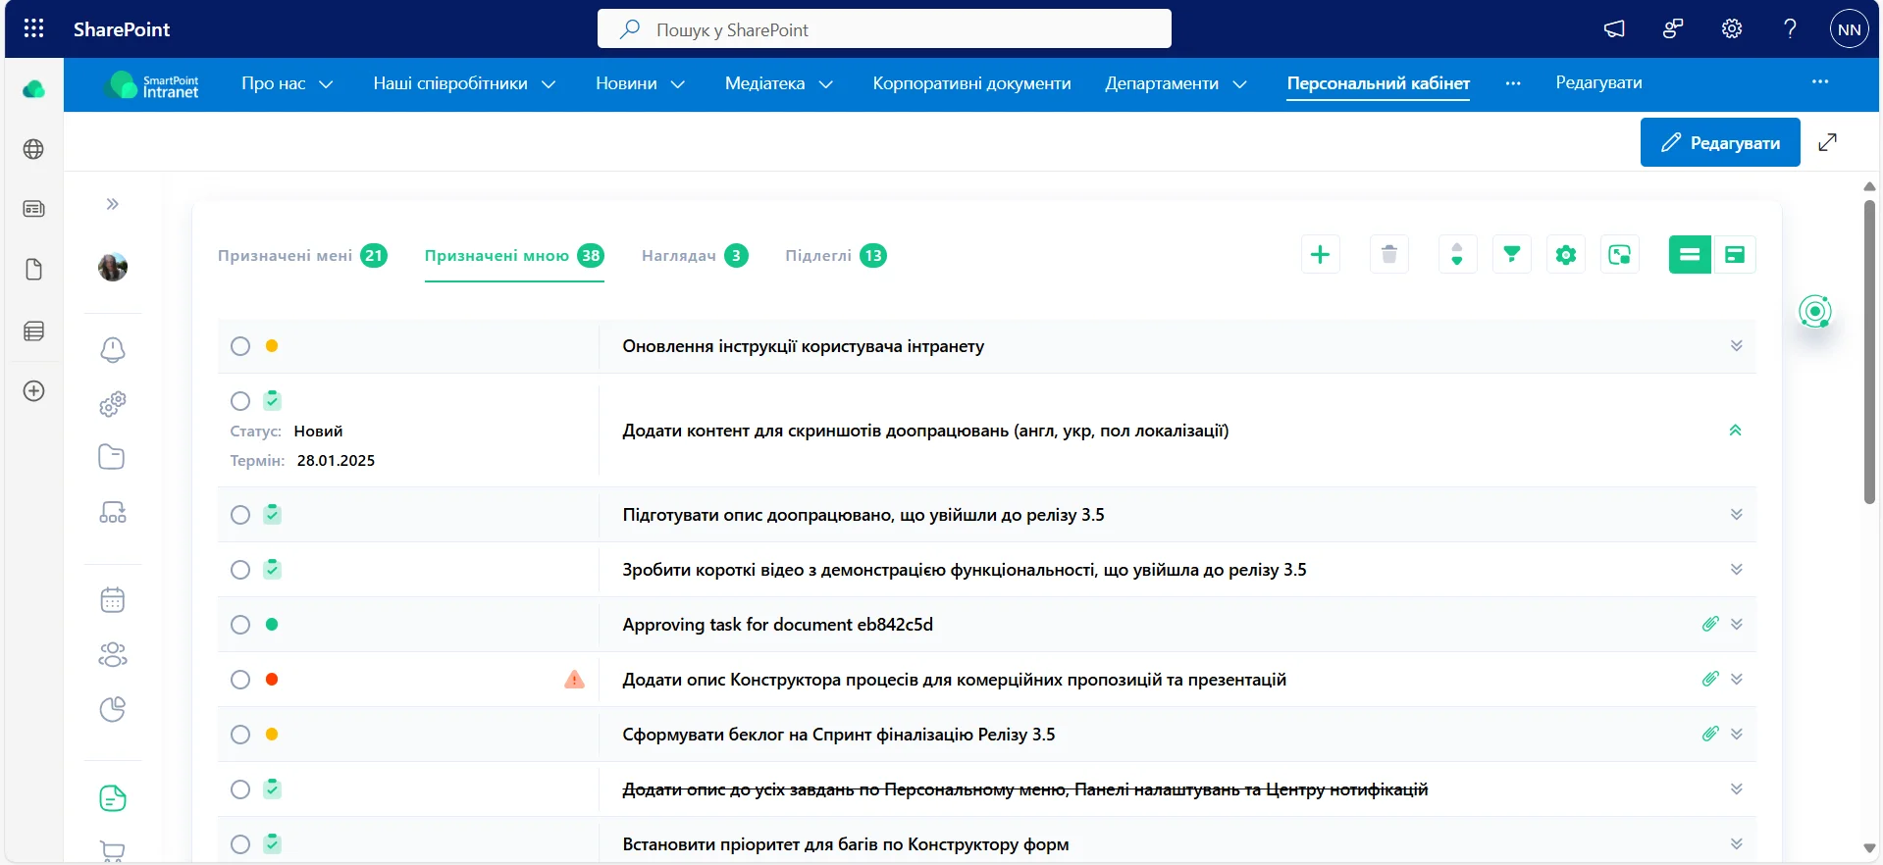
Task: Open the calendar icon in sidebar
Action: click(x=113, y=599)
